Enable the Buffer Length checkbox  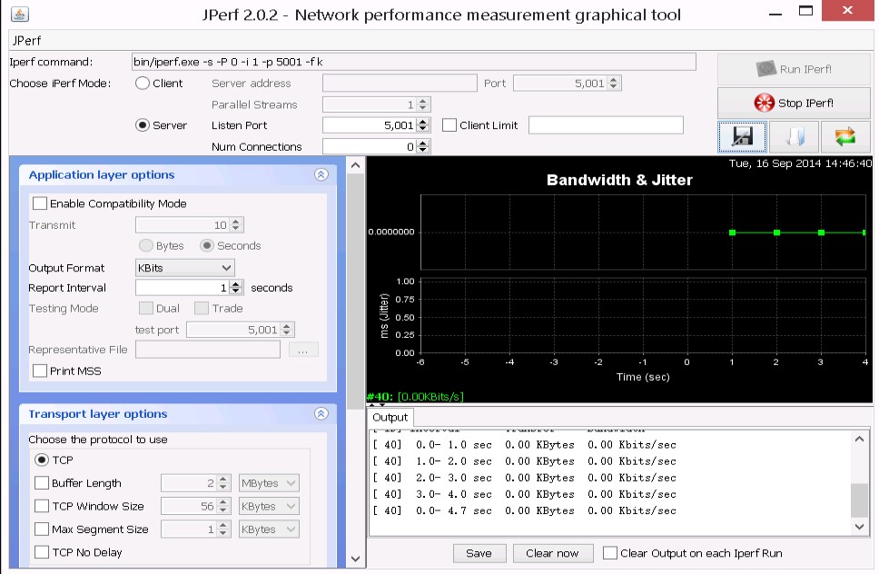[42, 483]
